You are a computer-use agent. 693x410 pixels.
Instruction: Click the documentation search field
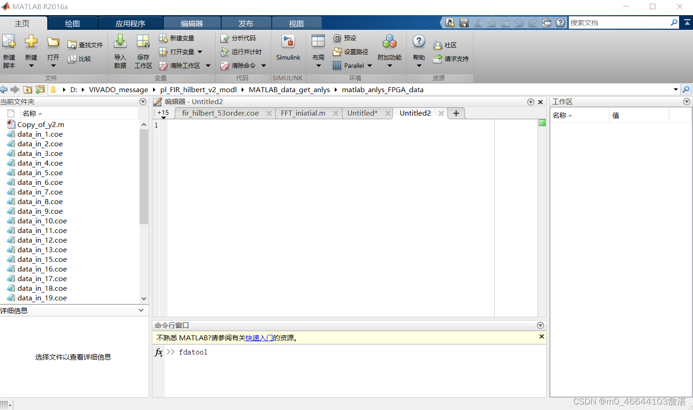point(619,22)
